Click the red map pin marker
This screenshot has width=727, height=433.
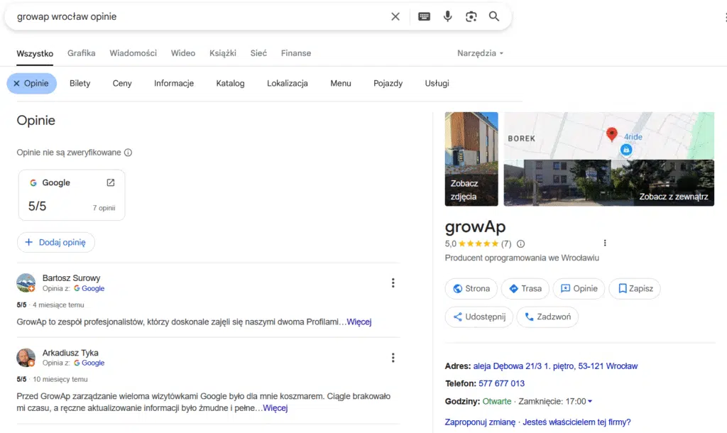pyautogui.click(x=612, y=133)
